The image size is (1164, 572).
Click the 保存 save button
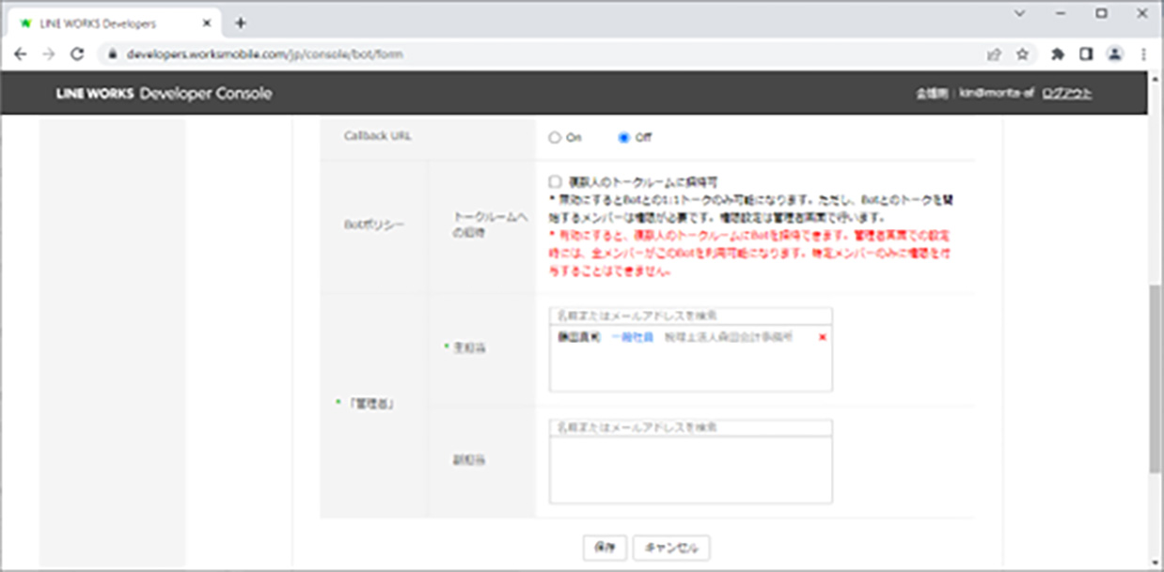605,547
